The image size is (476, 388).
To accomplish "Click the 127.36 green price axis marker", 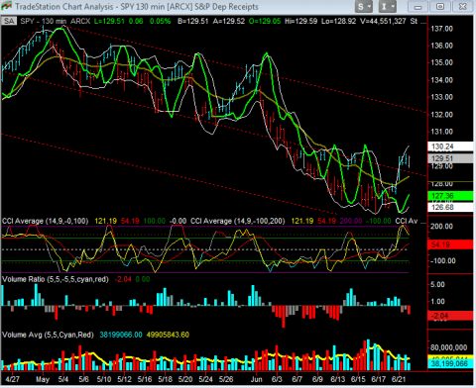I will click(x=450, y=196).
